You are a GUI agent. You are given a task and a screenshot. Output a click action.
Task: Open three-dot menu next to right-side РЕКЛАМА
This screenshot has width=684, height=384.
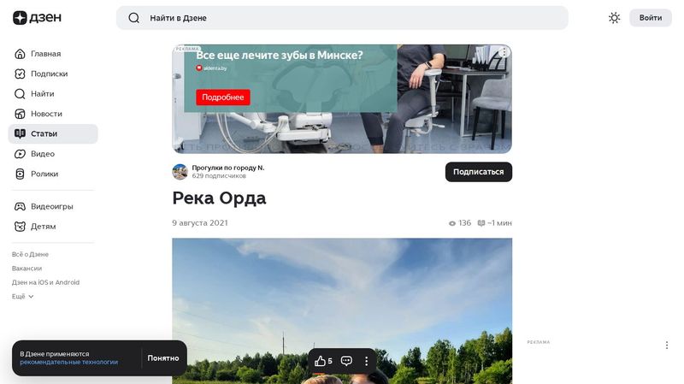coord(667,346)
